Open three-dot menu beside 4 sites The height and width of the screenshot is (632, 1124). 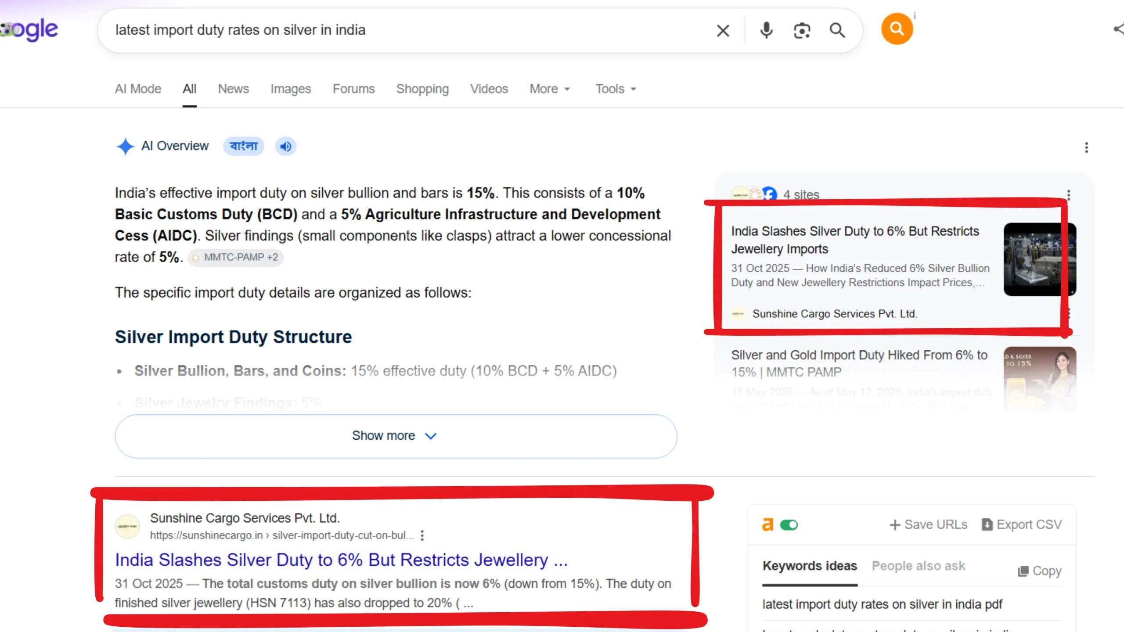(1068, 194)
